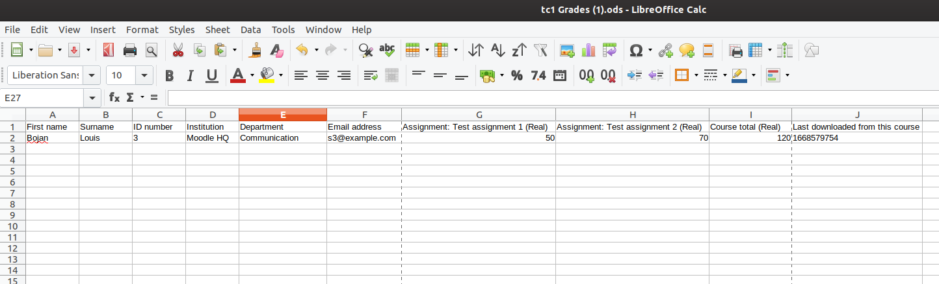Click the Open folder icon

click(46, 50)
